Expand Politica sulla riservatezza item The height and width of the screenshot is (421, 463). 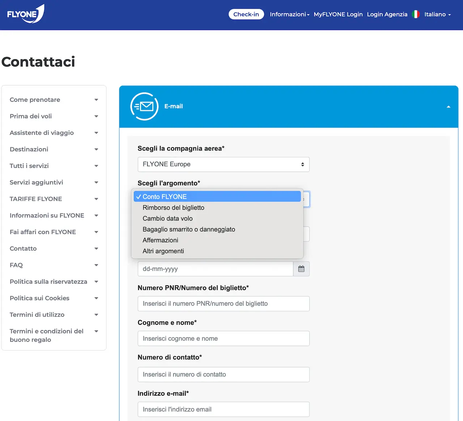pos(54,281)
